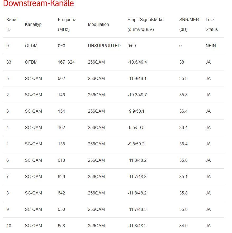Select the OFDM type in channel 33 row

[x=31, y=62]
